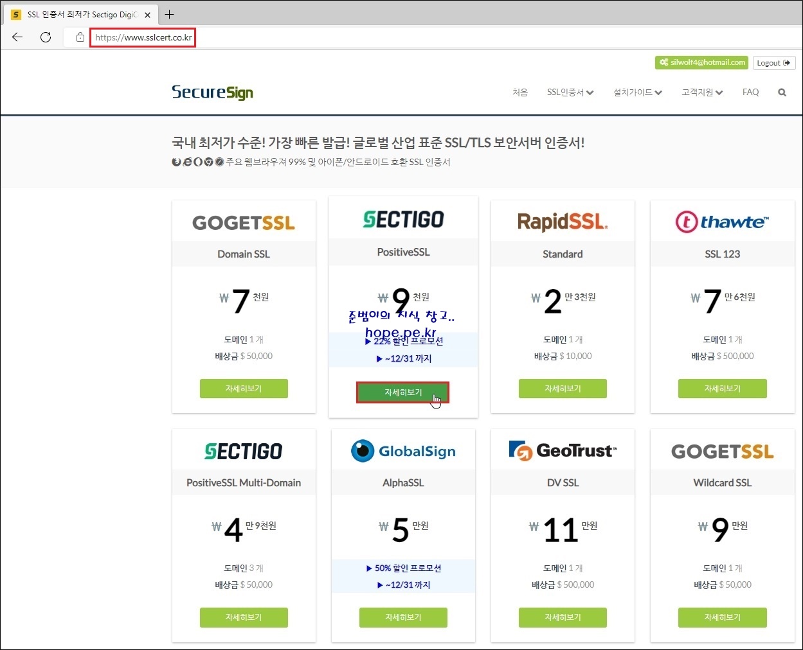Click the 50% 할인 프로모션 text
Image resolution: width=803 pixels, height=650 pixels.
(403, 568)
